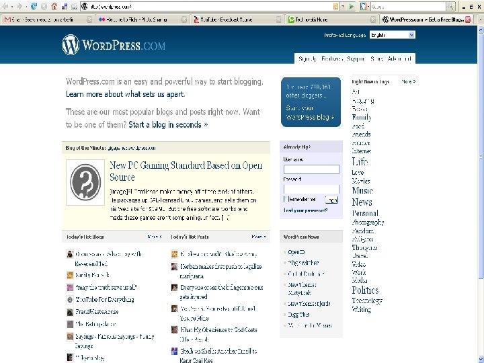This screenshot has height=363, width=484.
Task: Click 'Digg This' in WordPress News
Action: 298,315
